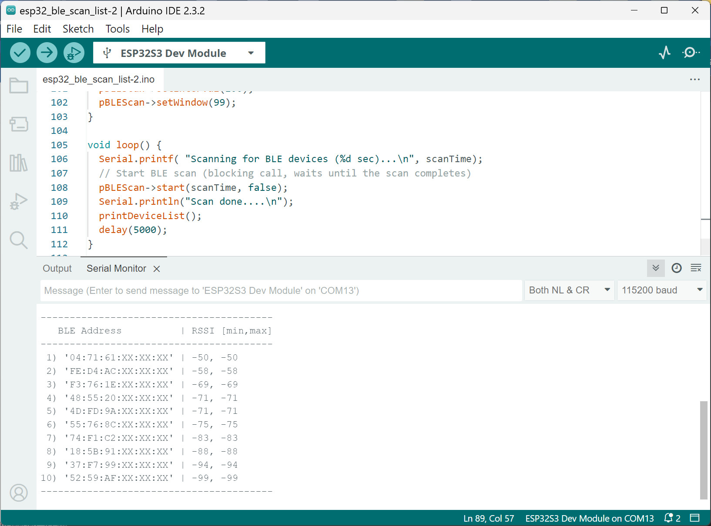Toggle bottom panel icon in status bar
This screenshot has width=711, height=526.
[695, 518]
